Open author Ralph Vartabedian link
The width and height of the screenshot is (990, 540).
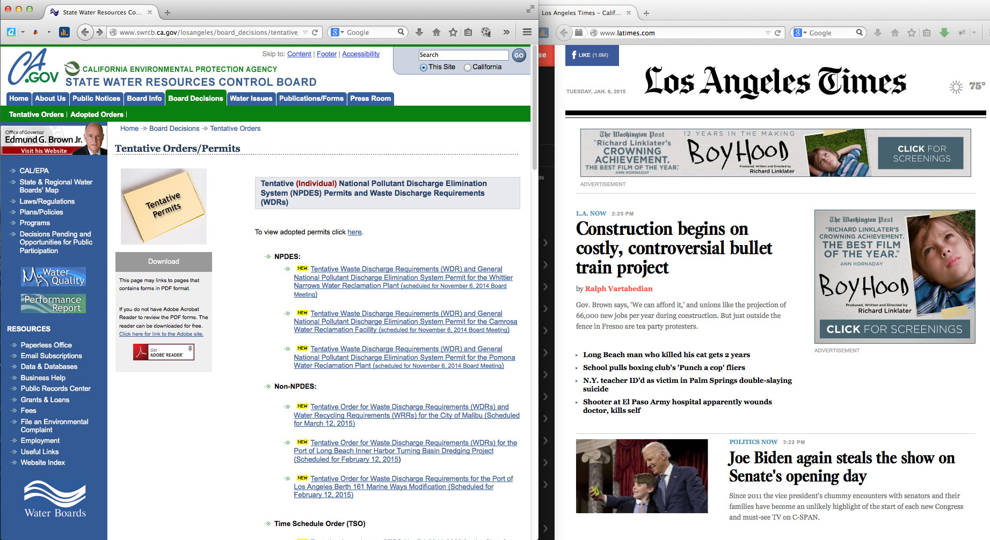click(618, 289)
